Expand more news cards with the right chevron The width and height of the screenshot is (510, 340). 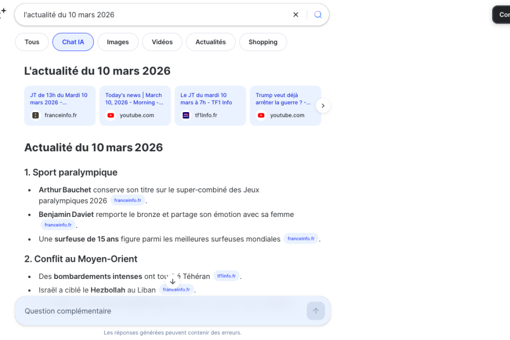pos(323,105)
